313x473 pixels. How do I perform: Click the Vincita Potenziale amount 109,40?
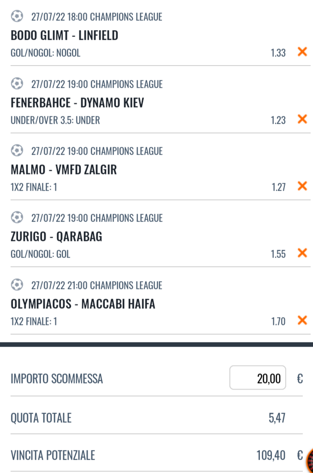click(x=271, y=455)
